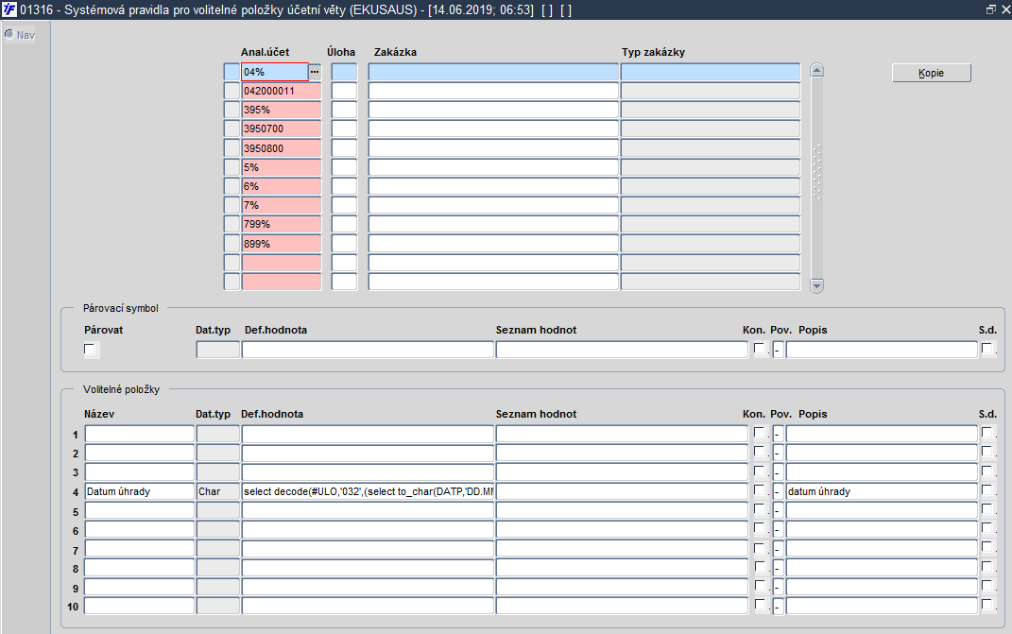This screenshot has width=1012, height=634.
Task: Open Pov. selector in Párovací symbol section
Action: pos(779,350)
